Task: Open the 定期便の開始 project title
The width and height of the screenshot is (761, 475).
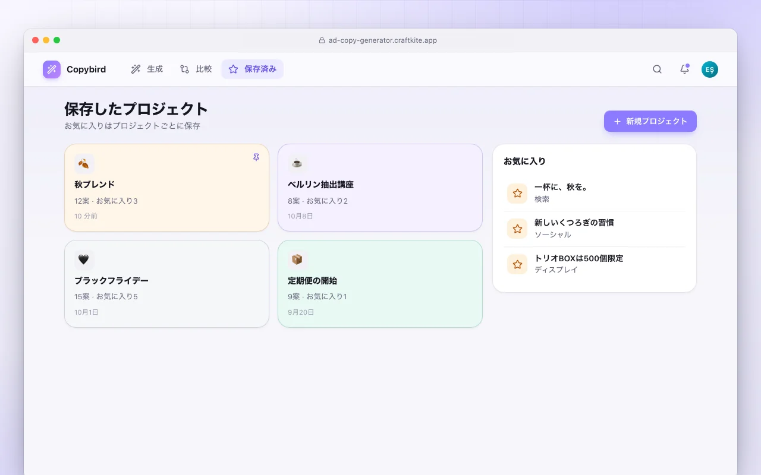Action: [x=313, y=281]
